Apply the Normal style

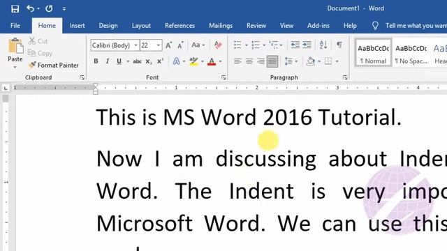(373, 53)
